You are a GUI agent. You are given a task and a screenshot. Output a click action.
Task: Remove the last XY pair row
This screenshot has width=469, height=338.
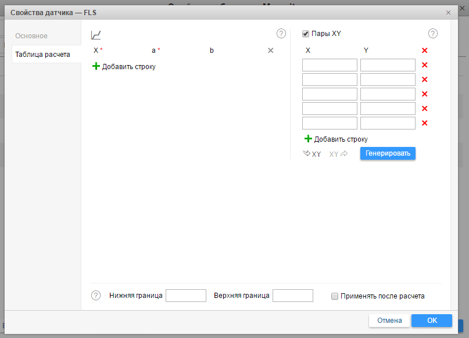[x=424, y=123]
